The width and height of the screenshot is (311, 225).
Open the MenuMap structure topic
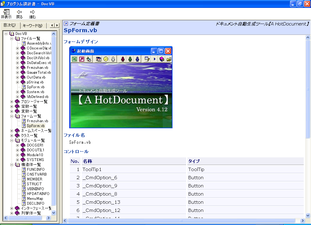pyautogui.click(x=35, y=199)
